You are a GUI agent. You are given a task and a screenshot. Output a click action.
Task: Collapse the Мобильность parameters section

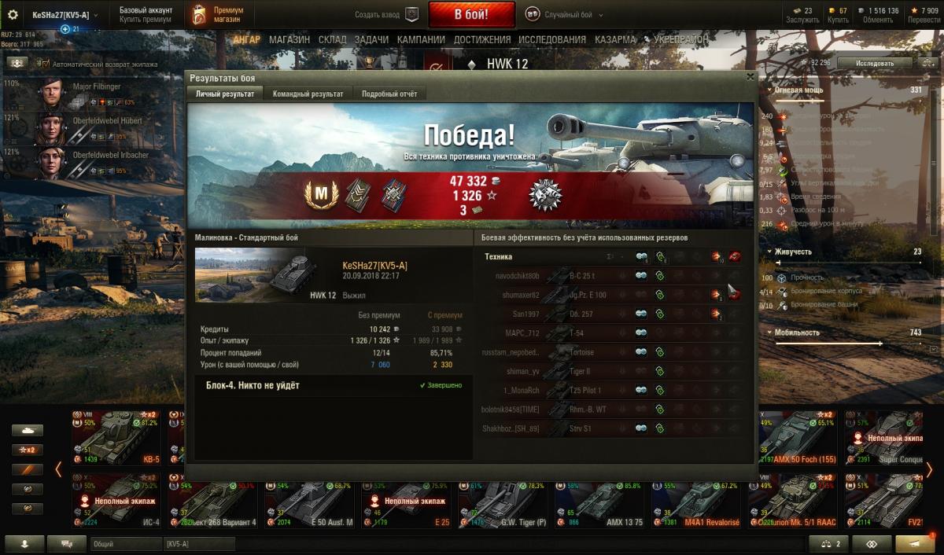tap(769, 333)
